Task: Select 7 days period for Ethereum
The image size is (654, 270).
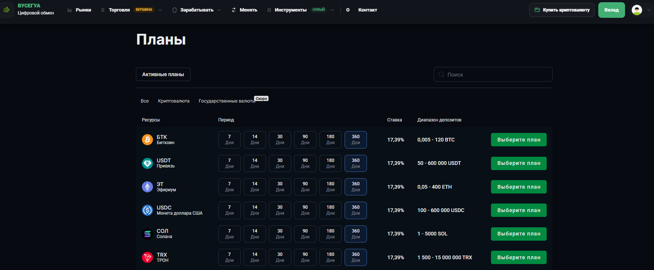Action: pos(230,187)
